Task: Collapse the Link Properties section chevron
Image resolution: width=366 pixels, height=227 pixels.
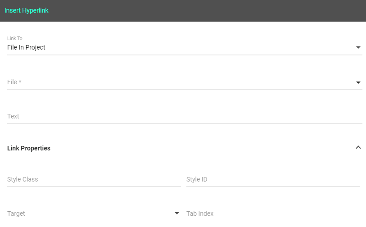Action: click(x=358, y=147)
